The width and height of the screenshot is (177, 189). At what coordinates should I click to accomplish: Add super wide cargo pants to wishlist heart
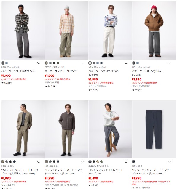tap(82, 63)
